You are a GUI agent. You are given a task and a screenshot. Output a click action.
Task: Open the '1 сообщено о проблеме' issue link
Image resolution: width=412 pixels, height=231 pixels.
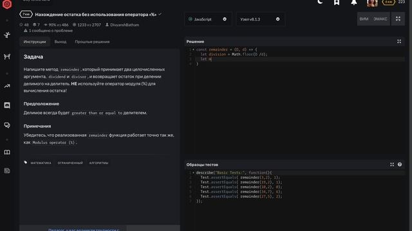48,31
